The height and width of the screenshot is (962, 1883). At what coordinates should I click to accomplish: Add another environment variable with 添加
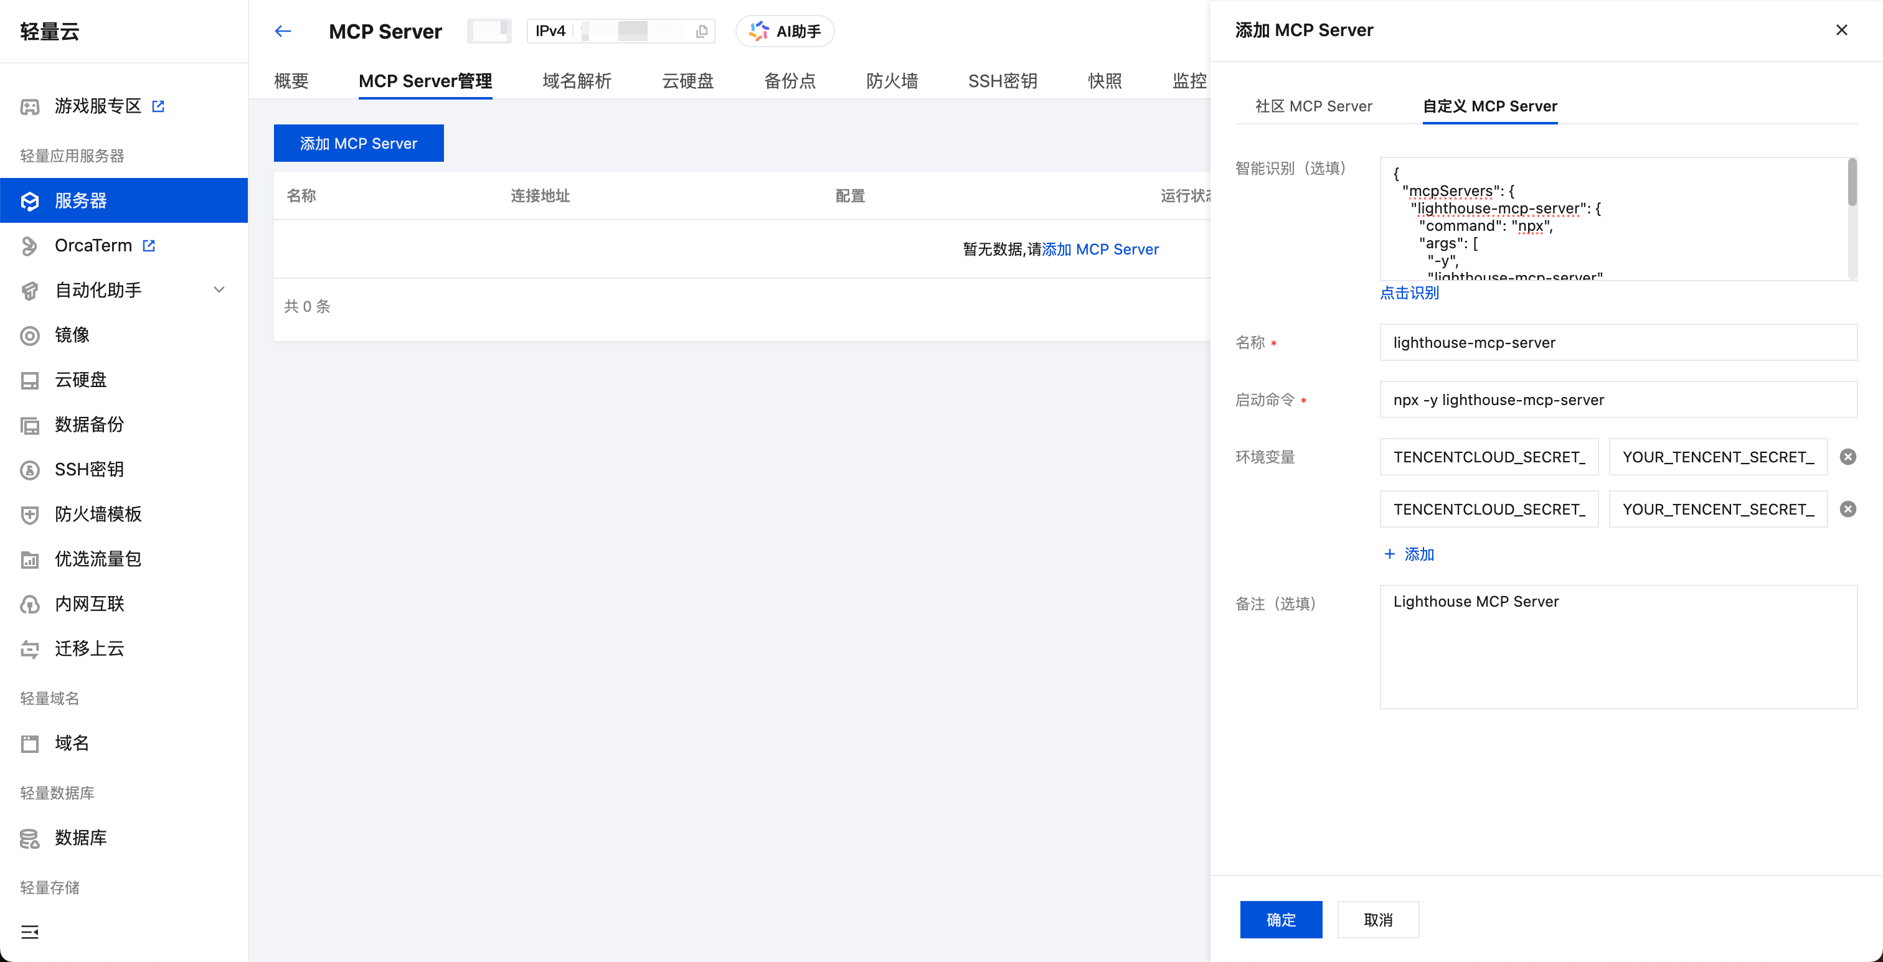click(x=1409, y=554)
